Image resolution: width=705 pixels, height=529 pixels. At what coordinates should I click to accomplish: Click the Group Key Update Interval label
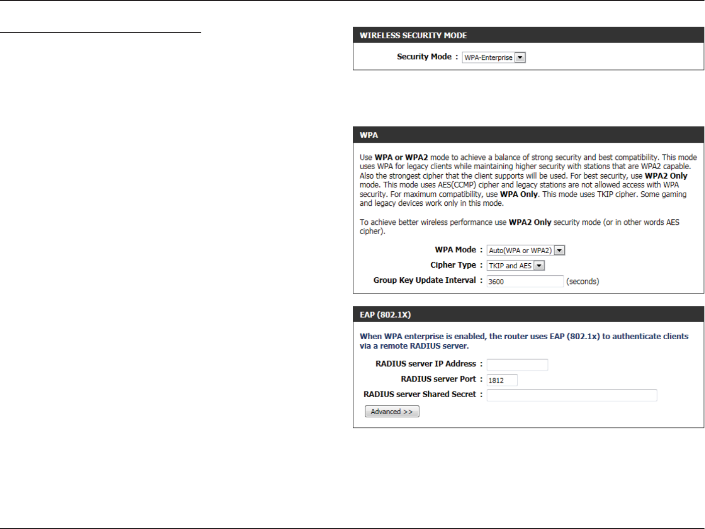pyautogui.click(x=428, y=280)
